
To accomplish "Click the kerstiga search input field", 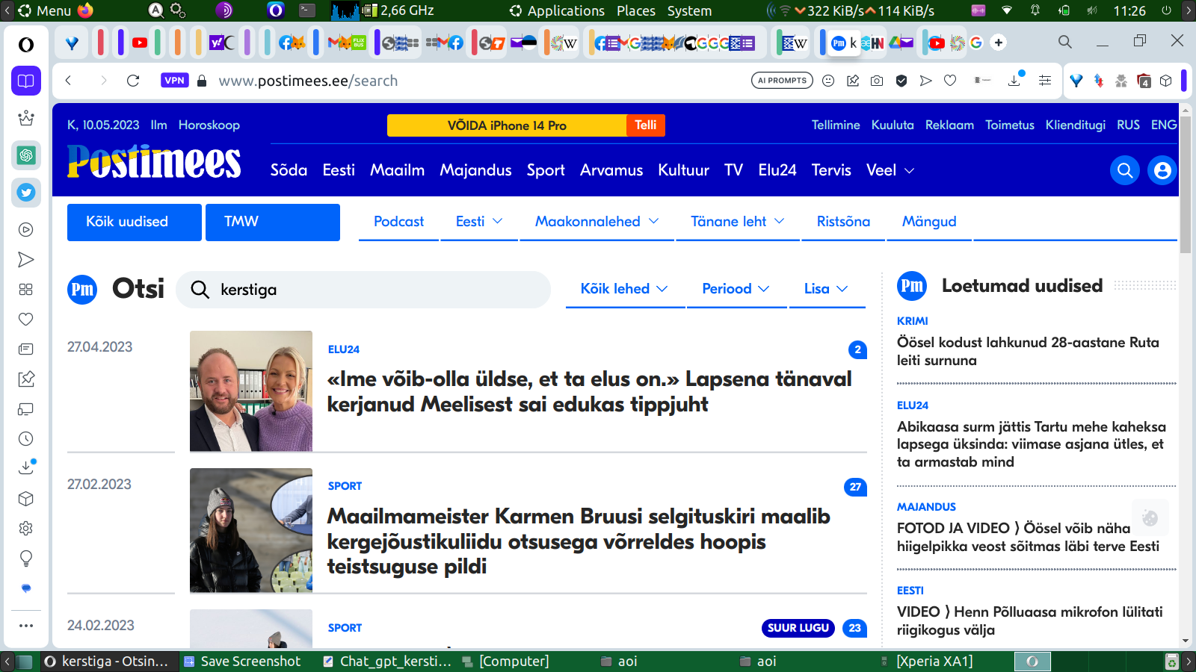I will 363,290.
